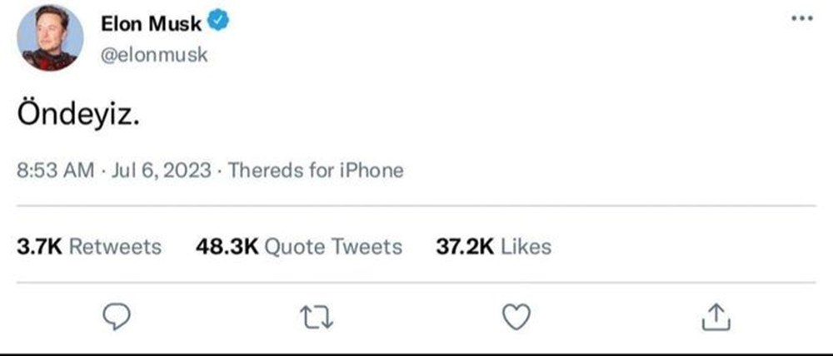Click the number 37.2K beside Likes
Viewport: 833px width, 356px height.
point(465,247)
